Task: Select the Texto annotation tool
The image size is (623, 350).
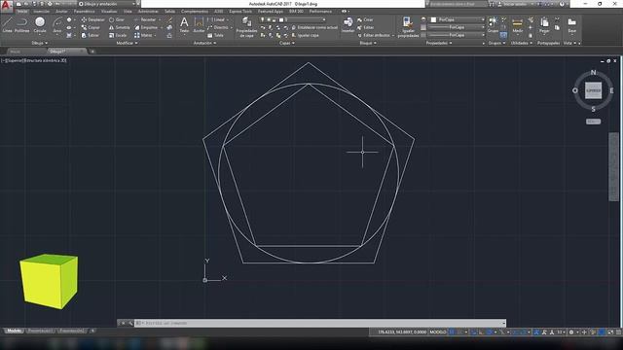Action: click(184, 24)
